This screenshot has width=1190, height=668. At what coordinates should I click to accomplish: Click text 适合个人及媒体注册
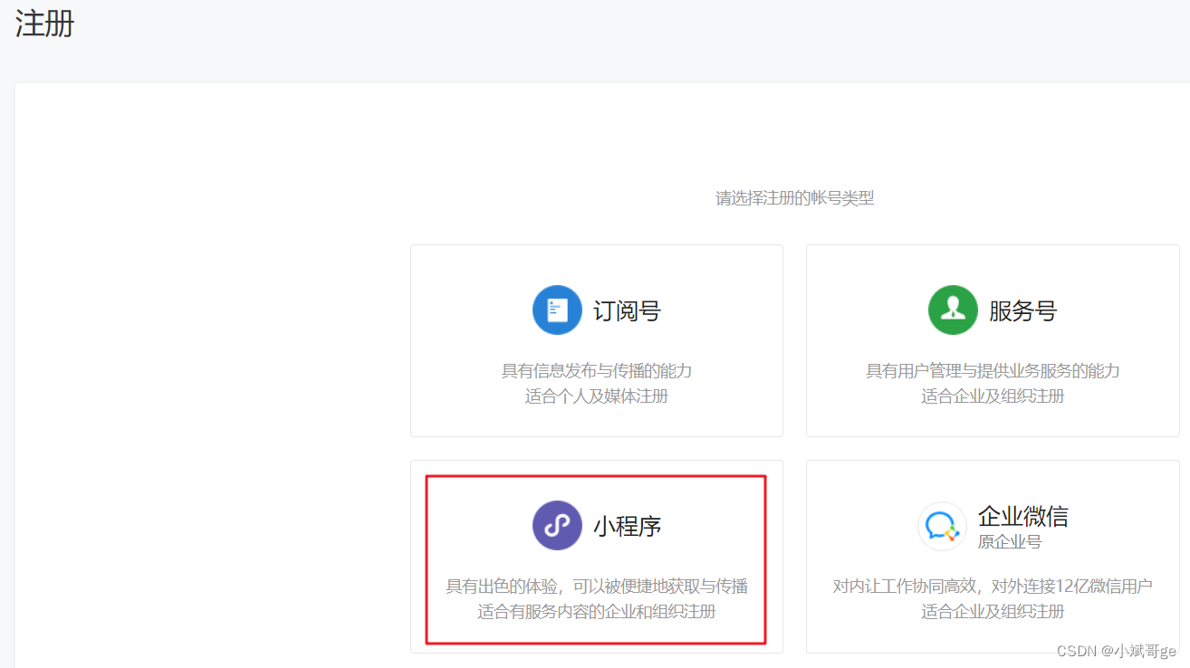click(597, 396)
